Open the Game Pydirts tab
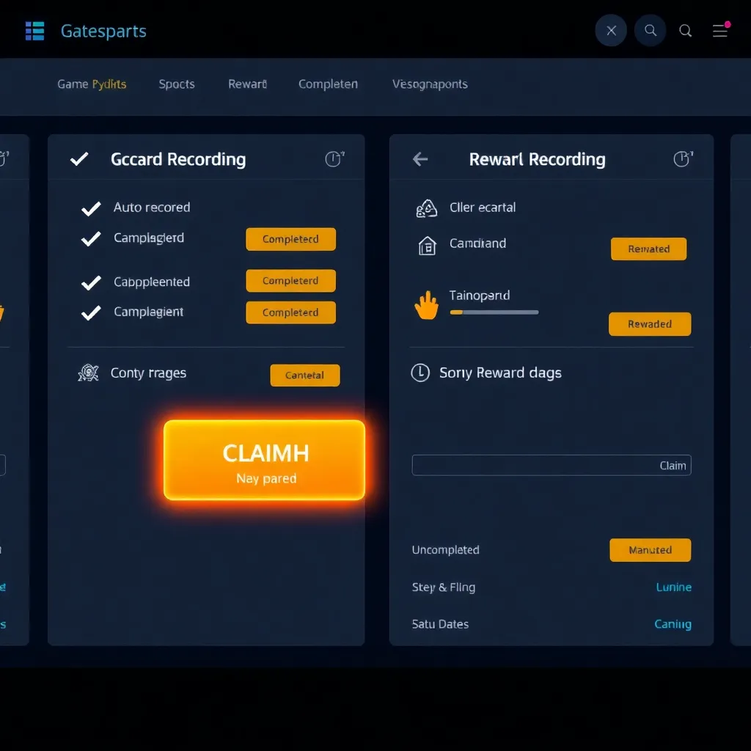The height and width of the screenshot is (751, 751). pos(92,84)
